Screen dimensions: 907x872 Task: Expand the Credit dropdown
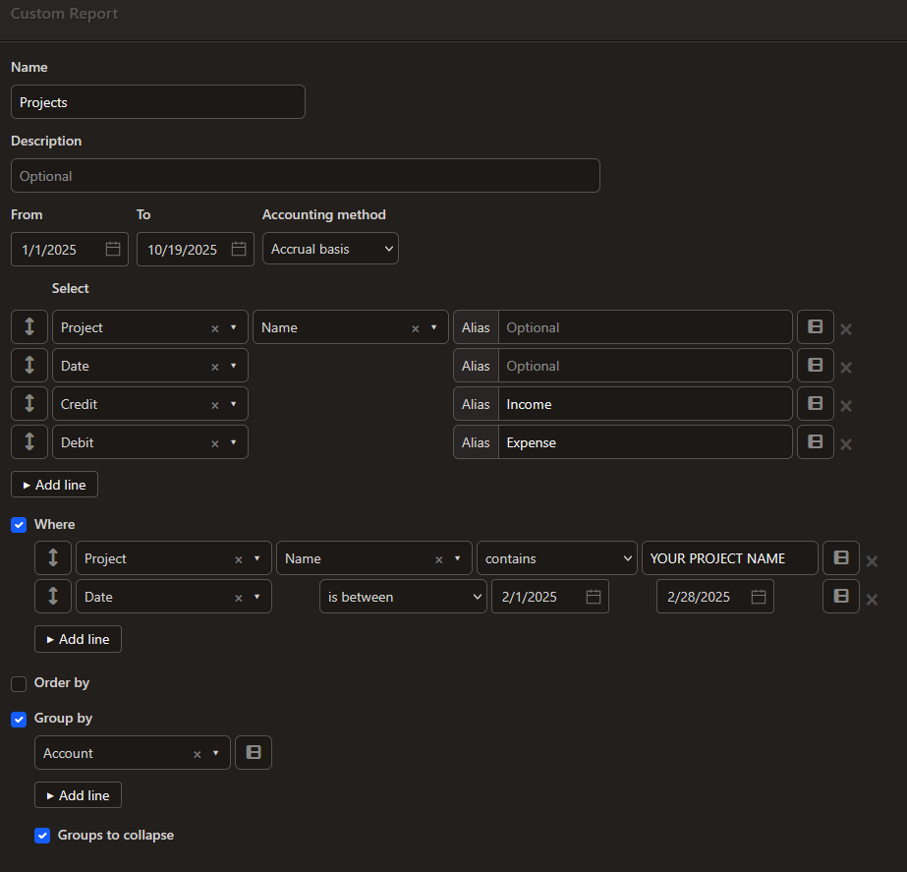pos(233,404)
